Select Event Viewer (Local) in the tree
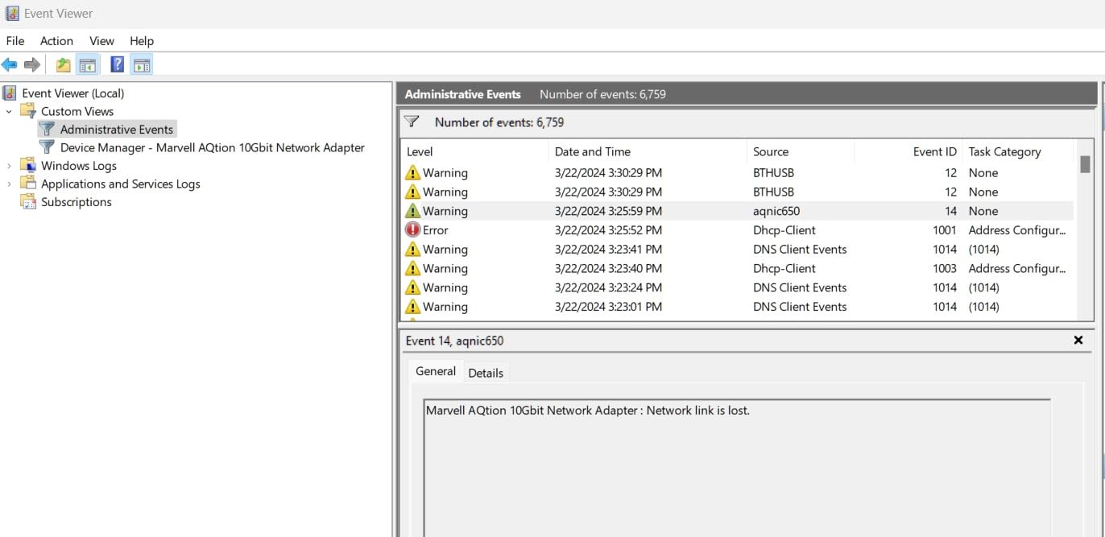Image resolution: width=1105 pixels, height=537 pixels. point(72,93)
